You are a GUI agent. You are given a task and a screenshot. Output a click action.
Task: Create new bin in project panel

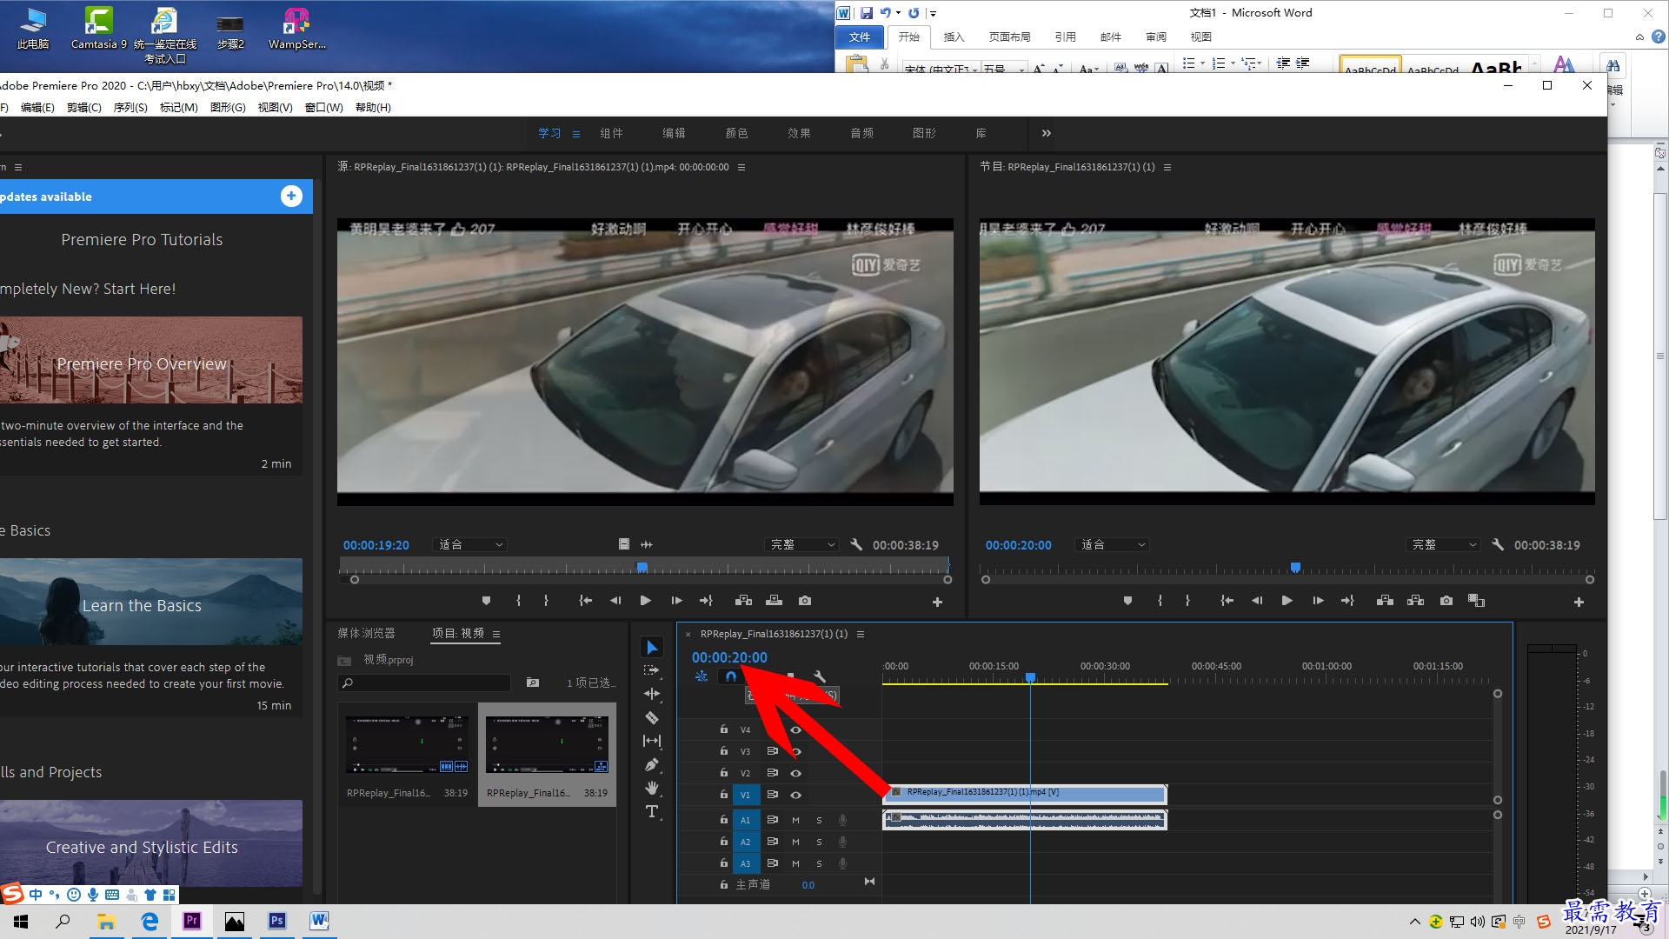click(x=533, y=683)
